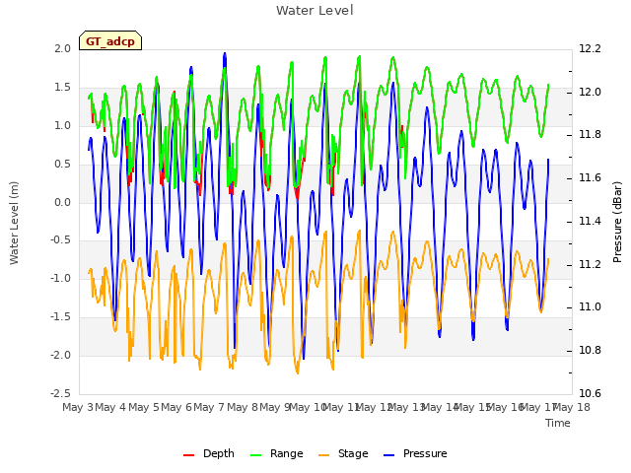Screen dimensions: 631x473
Task: Click the May 8 date tick label
Action: 243,407
